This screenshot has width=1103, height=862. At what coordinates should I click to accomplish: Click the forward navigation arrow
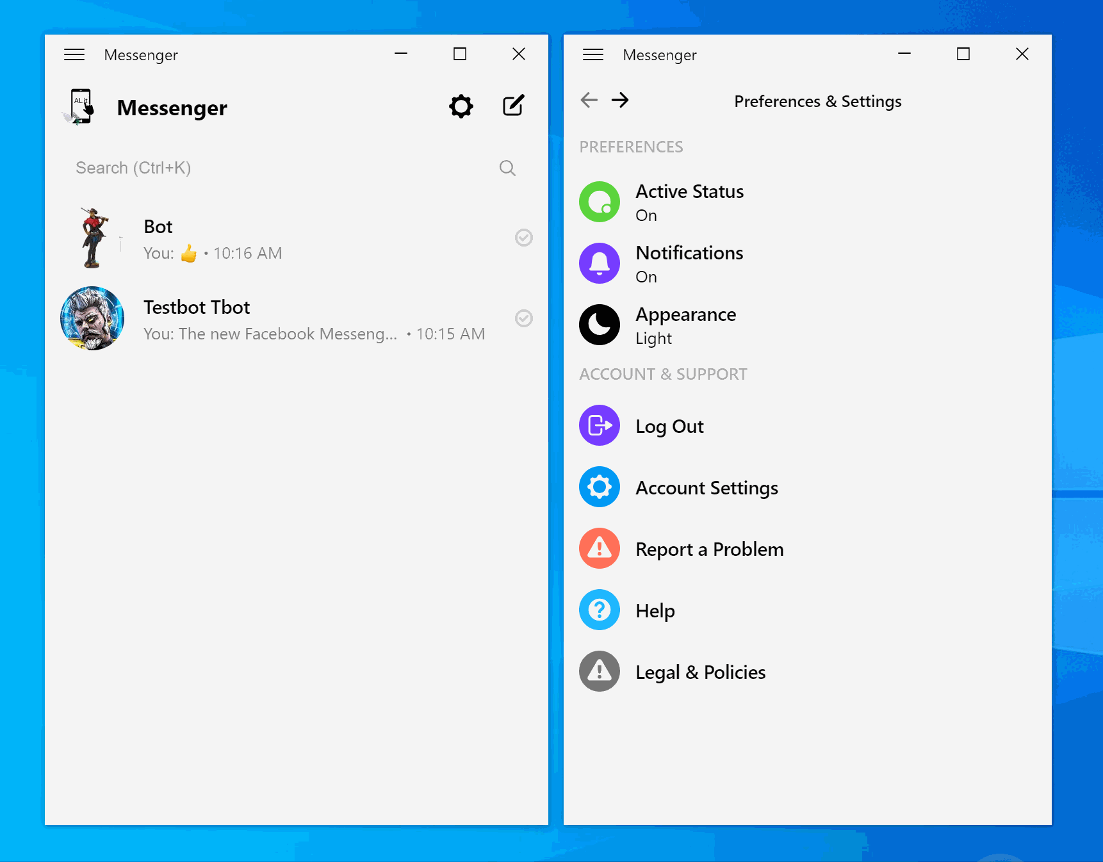coord(620,100)
